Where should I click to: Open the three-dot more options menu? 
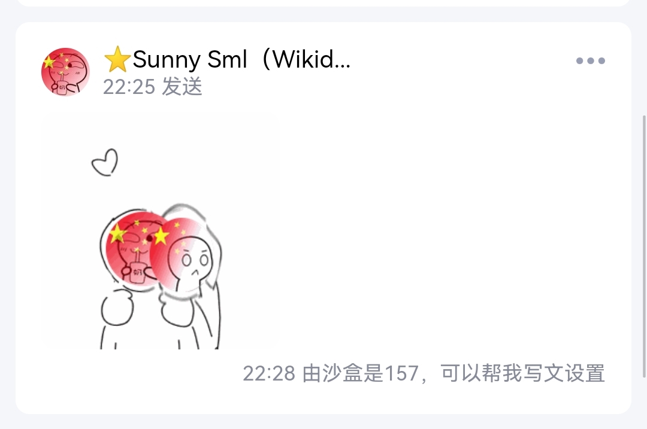click(591, 60)
